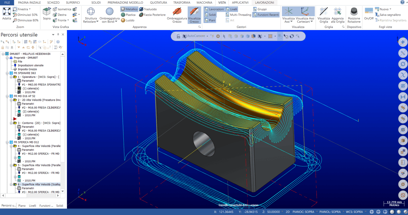Screen dimensions: 408x215
Task: Open the FILE menu
Action: [x=7, y=2]
